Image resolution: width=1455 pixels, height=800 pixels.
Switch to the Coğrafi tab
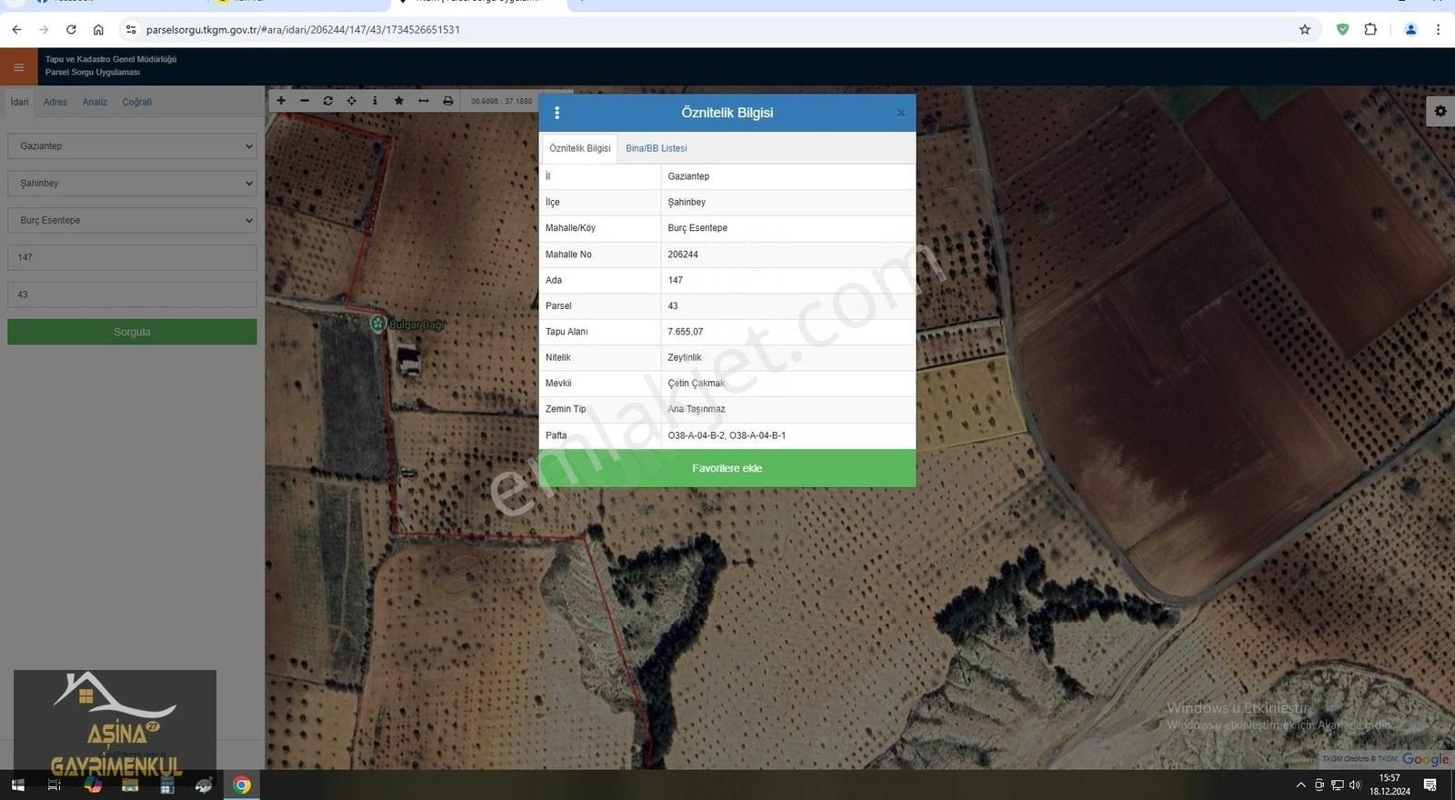137,102
